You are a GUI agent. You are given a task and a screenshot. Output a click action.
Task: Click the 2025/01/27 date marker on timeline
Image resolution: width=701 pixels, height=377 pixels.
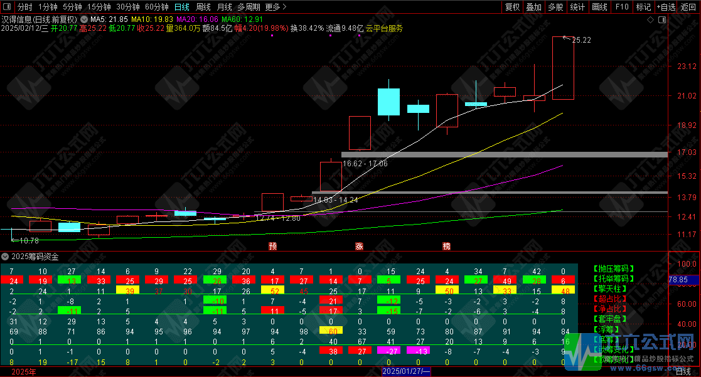[x=407, y=372]
